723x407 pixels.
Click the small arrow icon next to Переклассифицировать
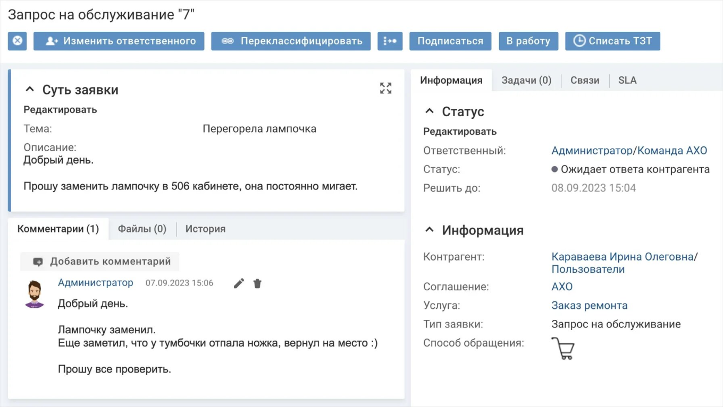(x=390, y=41)
